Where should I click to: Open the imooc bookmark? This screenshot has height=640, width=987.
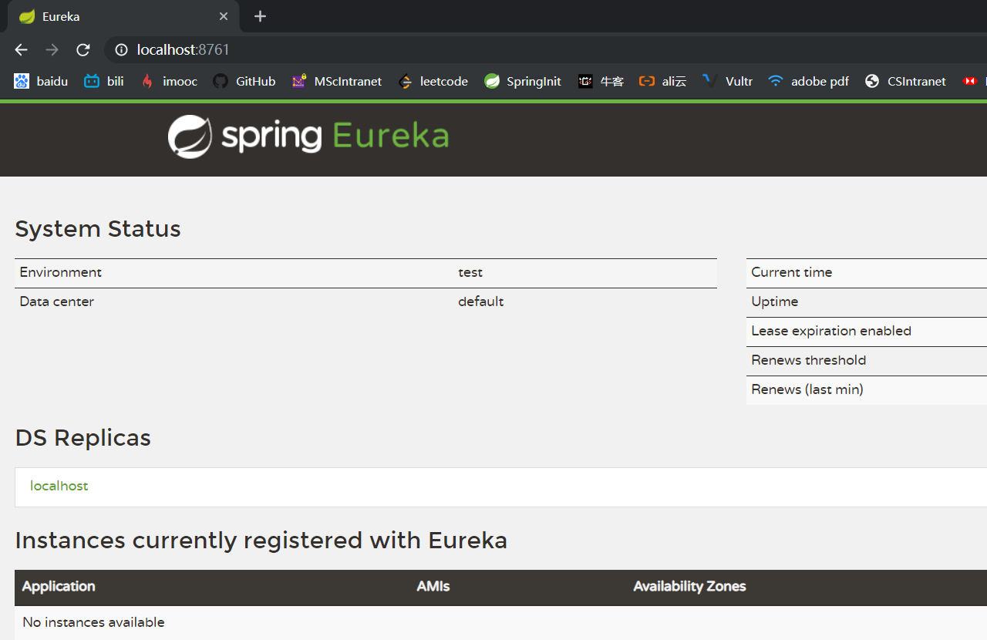click(x=170, y=81)
